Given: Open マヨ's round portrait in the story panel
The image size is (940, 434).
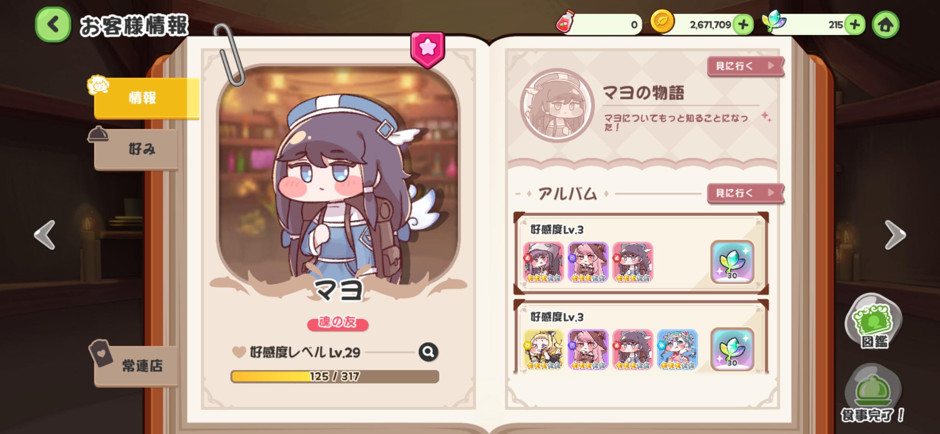Looking at the screenshot, I should pos(557,105).
